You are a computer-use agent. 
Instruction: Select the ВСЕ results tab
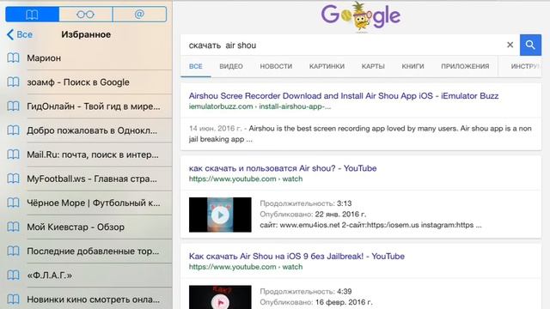196,66
